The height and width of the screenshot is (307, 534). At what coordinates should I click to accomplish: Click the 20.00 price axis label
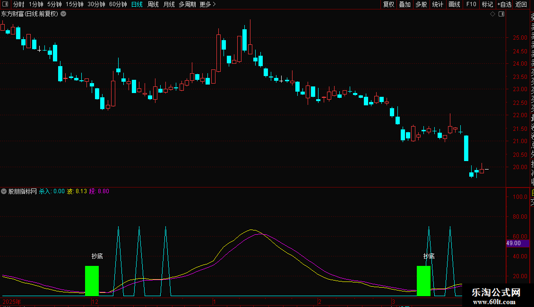[520, 167]
